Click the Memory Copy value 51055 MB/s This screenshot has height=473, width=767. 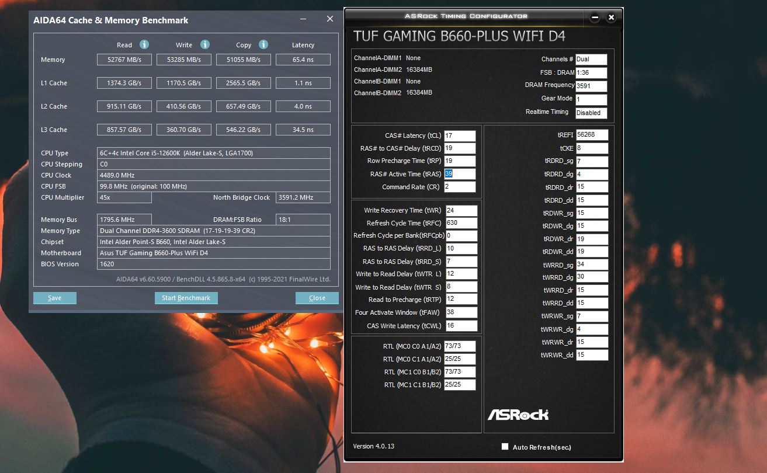pyautogui.click(x=244, y=60)
